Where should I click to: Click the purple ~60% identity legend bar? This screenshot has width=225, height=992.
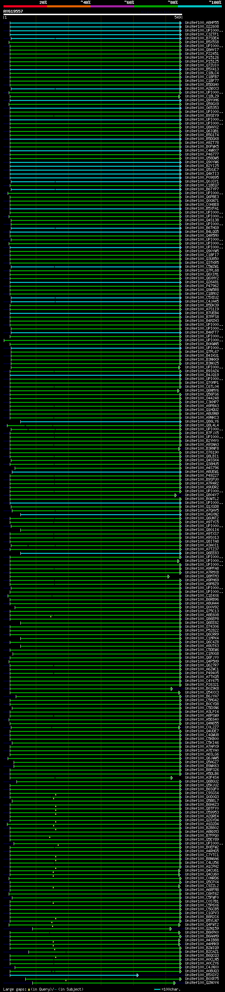113,6
